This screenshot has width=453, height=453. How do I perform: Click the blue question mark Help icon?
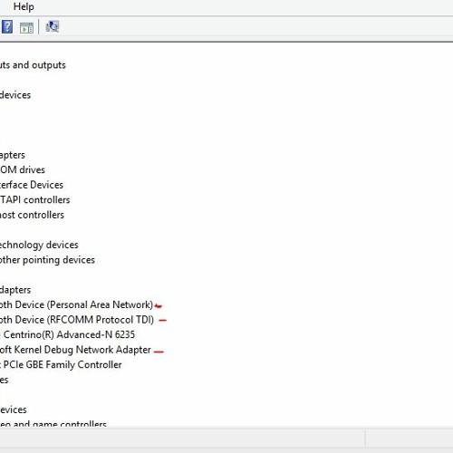coord(6,27)
